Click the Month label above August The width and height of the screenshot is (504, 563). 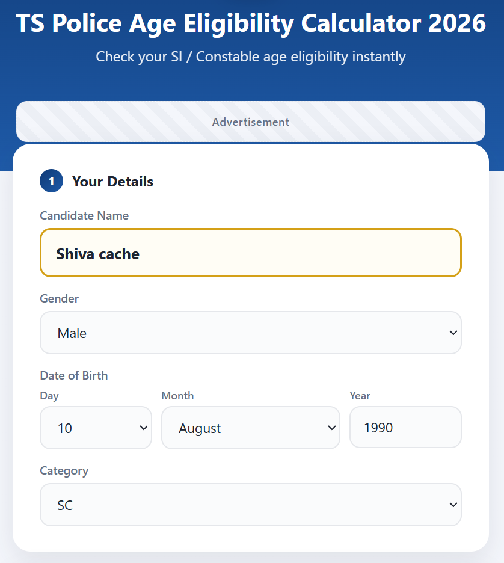tap(177, 396)
